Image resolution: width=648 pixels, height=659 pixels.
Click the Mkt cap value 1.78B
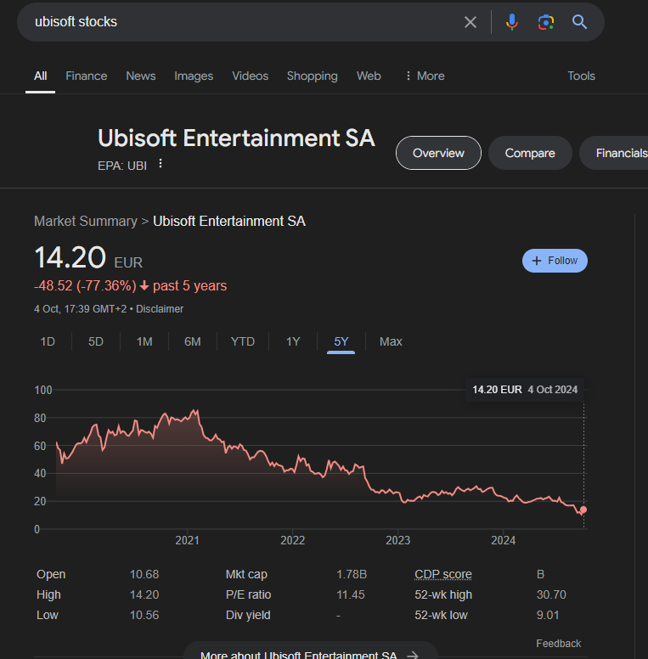click(x=352, y=574)
